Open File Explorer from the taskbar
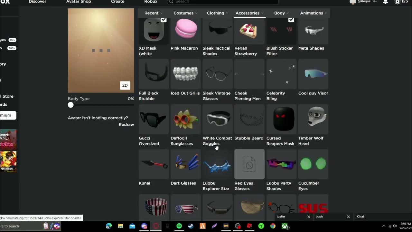412x232 pixels. point(120,226)
